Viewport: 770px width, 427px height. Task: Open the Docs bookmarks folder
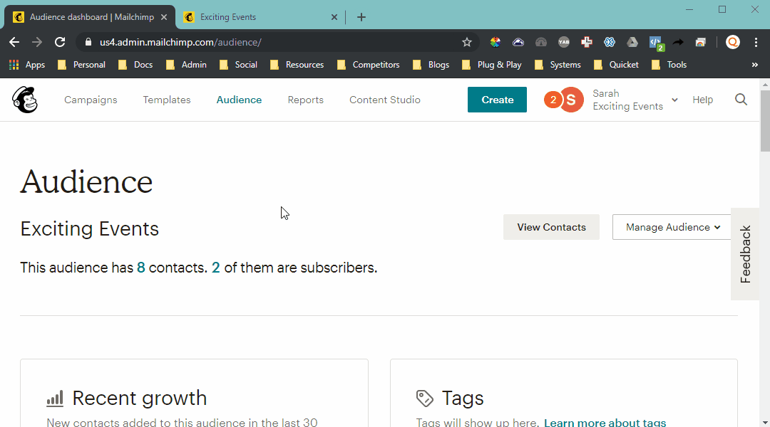(x=135, y=65)
